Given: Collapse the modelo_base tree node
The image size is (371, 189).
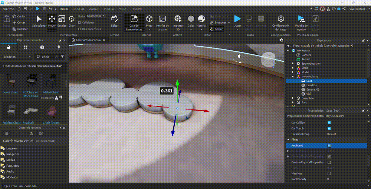Looking at the screenshot, I should [x=293, y=77].
